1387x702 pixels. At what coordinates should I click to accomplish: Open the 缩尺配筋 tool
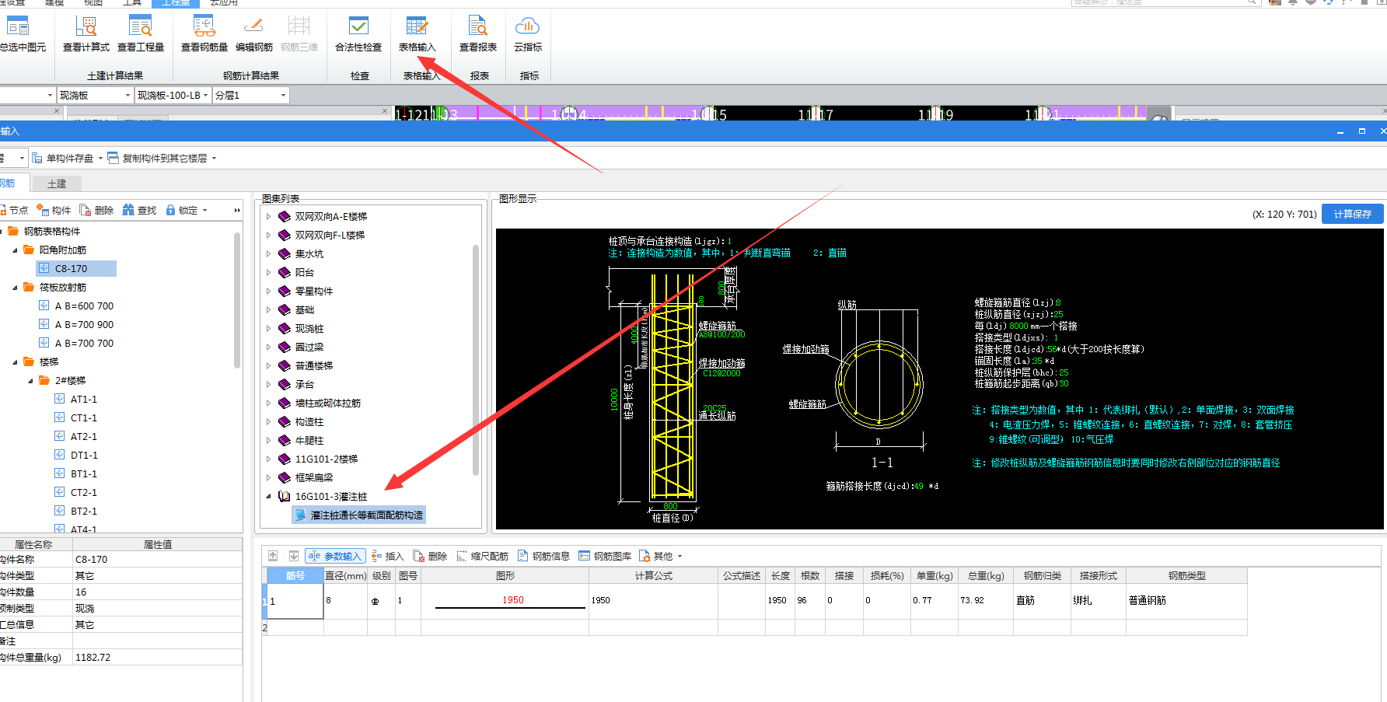pos(482,556)
